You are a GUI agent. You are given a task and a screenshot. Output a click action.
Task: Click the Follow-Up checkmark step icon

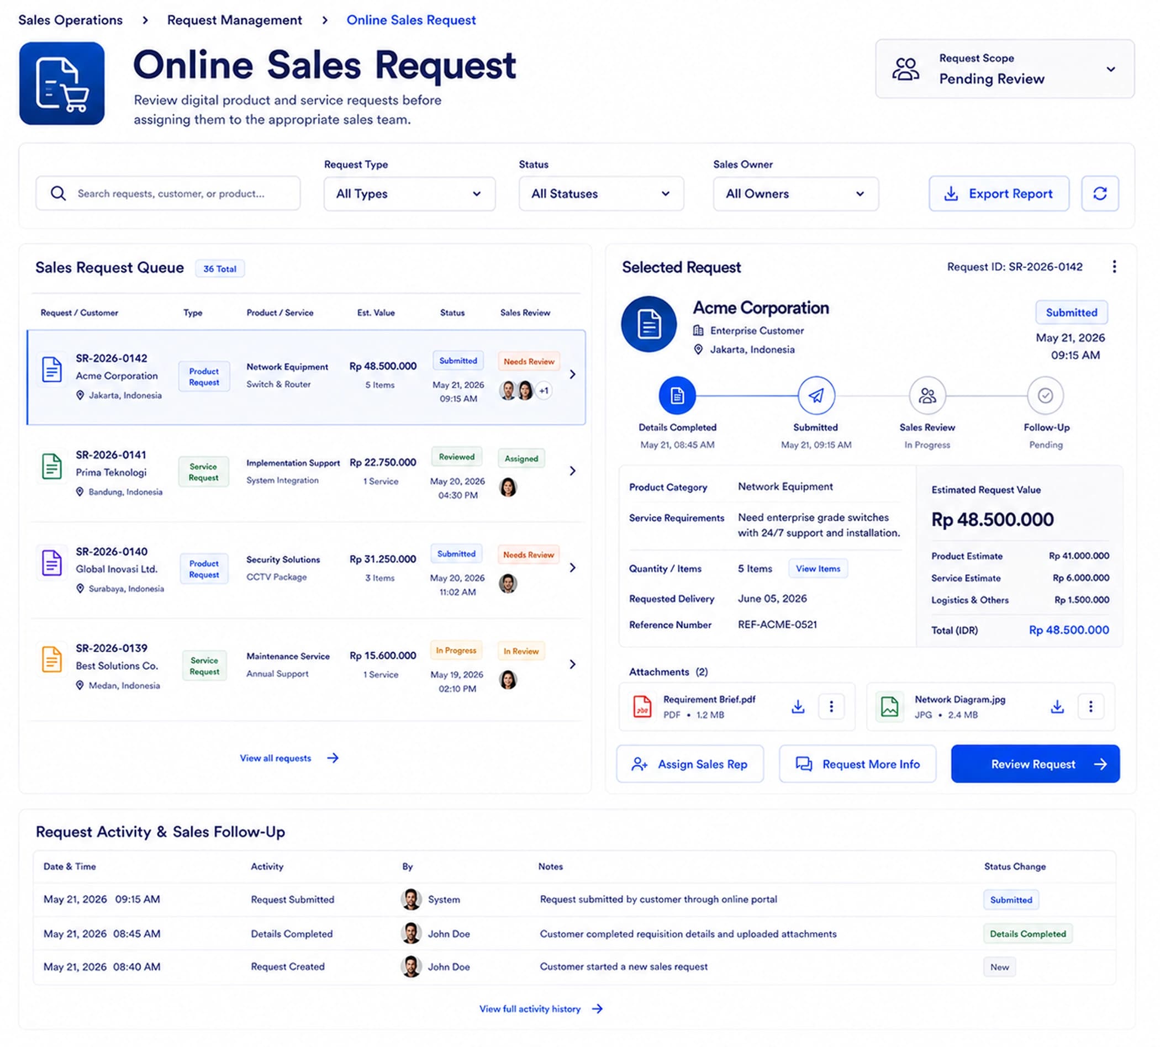(x=1045, y=395)
